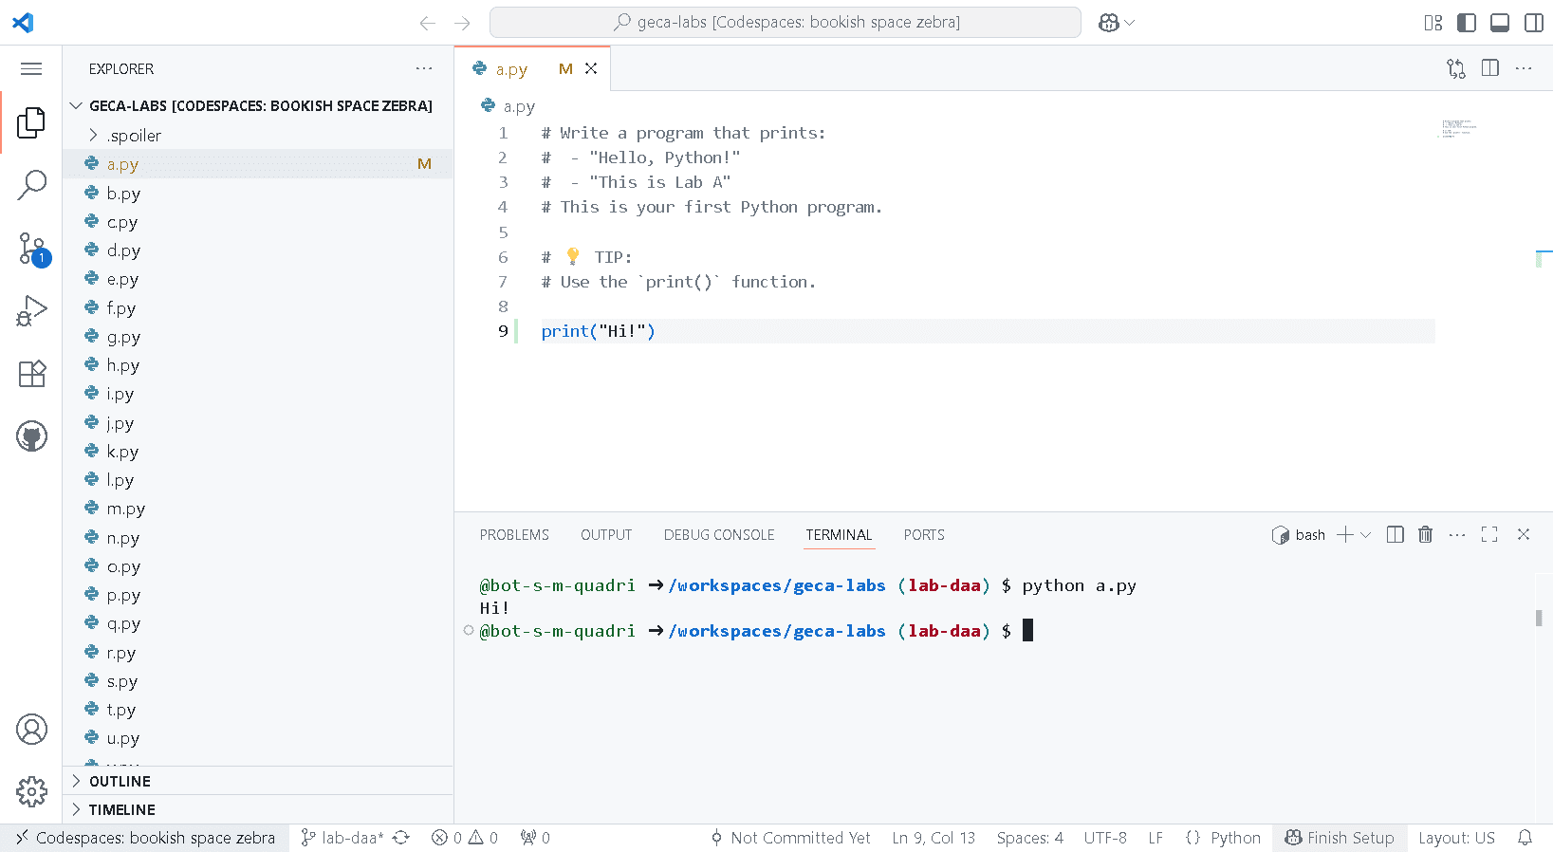The width and height of the screenshot is (1553, 852).
Task: Open the Extensions view
Action: pos(31,374)
